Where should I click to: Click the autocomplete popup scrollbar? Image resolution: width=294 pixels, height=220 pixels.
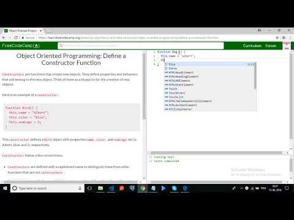pyautogui.click(x=255, y=76)
